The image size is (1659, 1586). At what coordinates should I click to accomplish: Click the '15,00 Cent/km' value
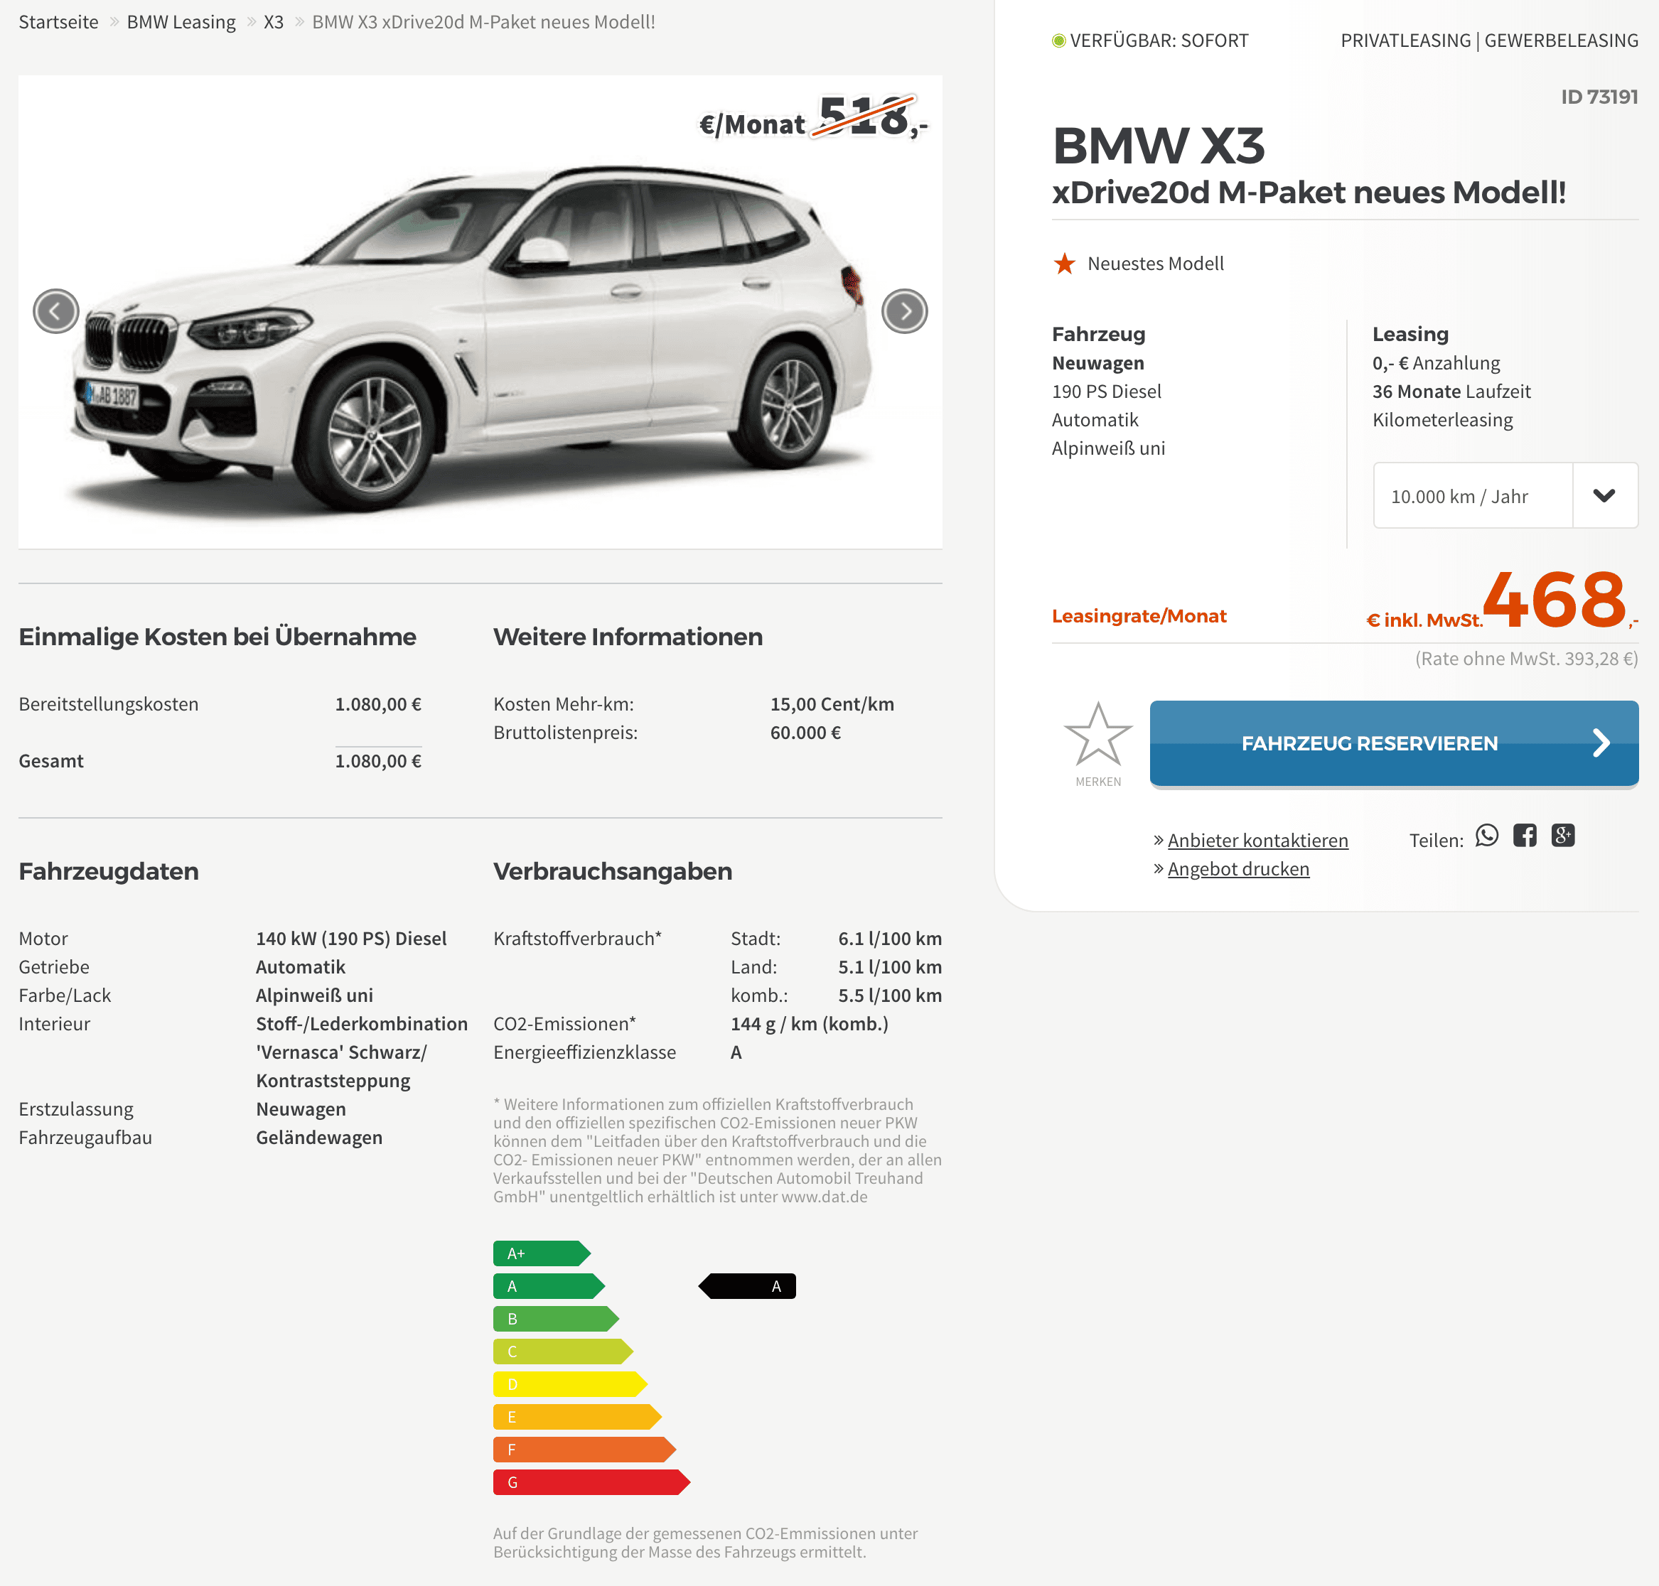click(832, 704)
